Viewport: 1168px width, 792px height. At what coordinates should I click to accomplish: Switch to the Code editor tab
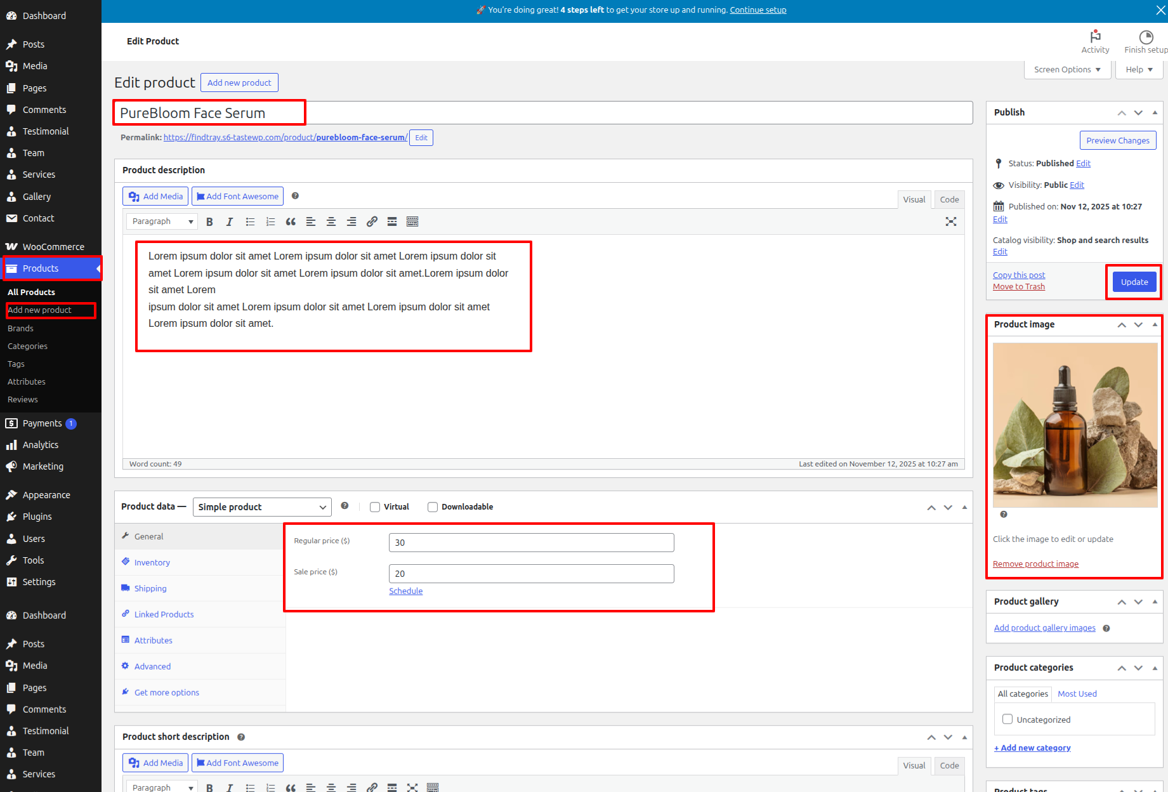pos(949,199)
